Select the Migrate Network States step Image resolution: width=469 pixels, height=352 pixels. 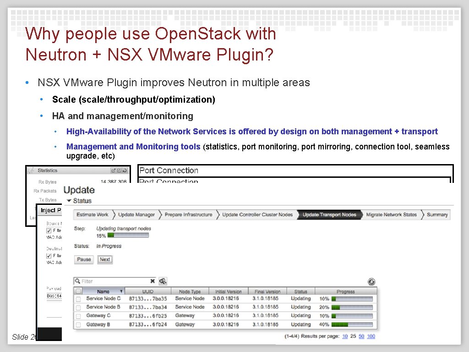point(391,214)
